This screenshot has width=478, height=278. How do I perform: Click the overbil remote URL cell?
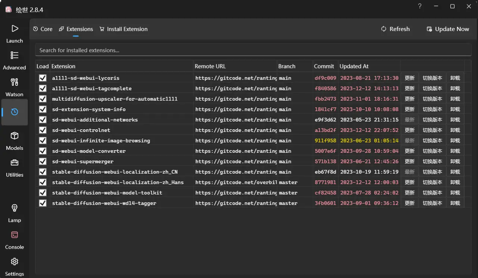pos(236,182)
